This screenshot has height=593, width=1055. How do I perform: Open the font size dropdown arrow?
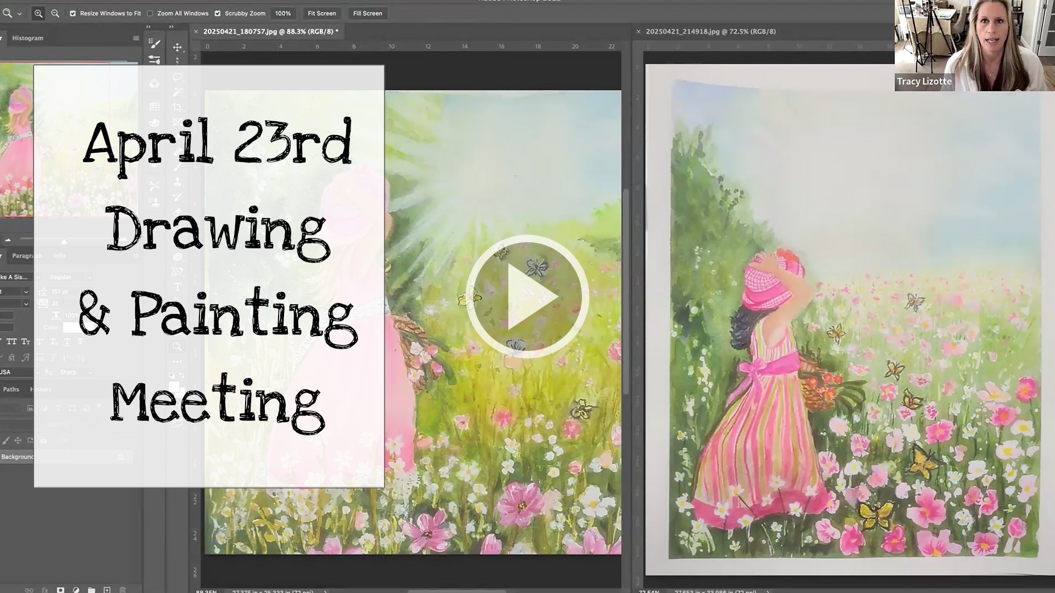tap(25, 292)
